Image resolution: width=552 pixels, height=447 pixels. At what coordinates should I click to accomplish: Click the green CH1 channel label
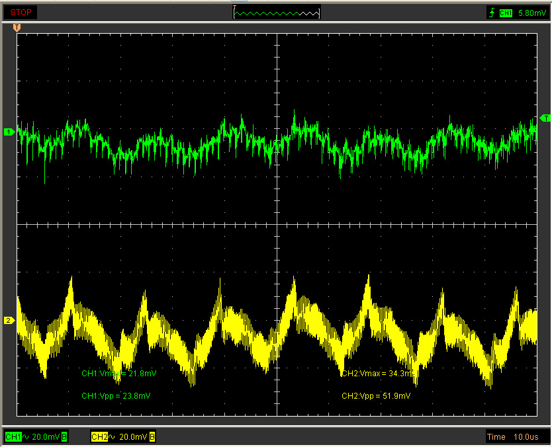13,437
